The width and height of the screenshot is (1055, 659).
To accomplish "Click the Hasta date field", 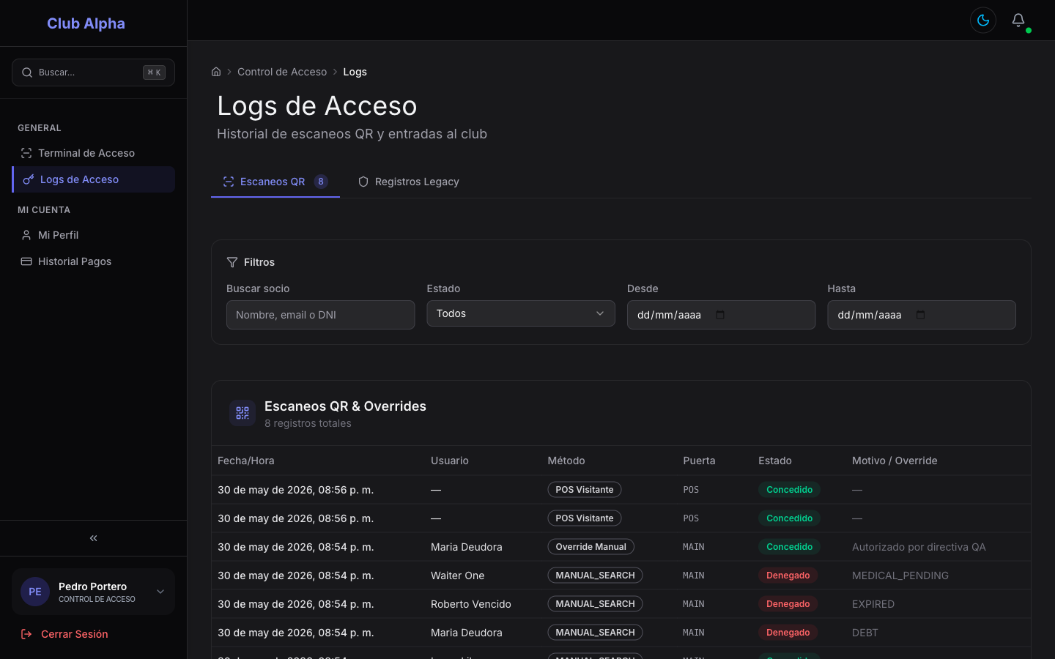I will [922, 315].
